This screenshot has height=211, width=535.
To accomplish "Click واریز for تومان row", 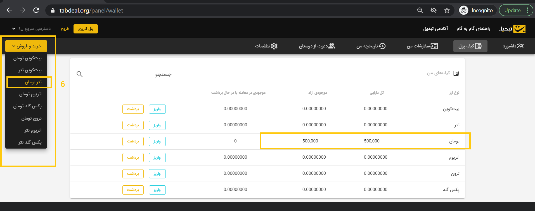I will [x=157, y=141].
